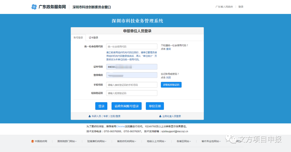This screenshot has height=152, width=291.
Task: Open 科研人员（专家）注册/登录 link
Action: pos(106,116)
